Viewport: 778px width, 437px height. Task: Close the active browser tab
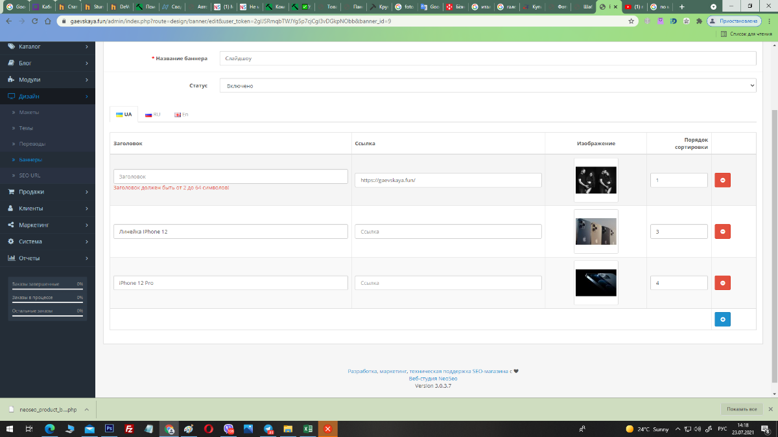(x=616, y=6)
